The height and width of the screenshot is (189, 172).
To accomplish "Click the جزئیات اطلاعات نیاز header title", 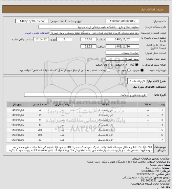I will (x=152, y=10).
